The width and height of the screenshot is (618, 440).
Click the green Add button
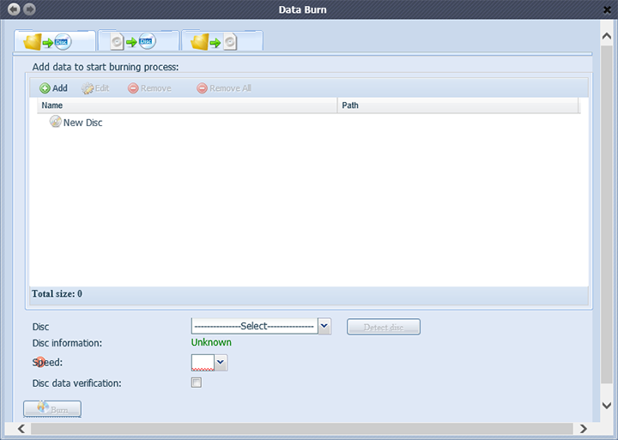tap(53, 88)
